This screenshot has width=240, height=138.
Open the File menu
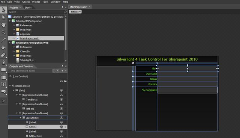pos(3,2)
